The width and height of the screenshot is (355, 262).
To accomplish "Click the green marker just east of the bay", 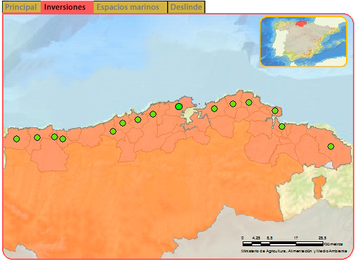I will click(x=214, y=109).
